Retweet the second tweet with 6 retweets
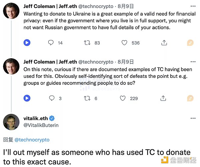 tap(87, 98)
